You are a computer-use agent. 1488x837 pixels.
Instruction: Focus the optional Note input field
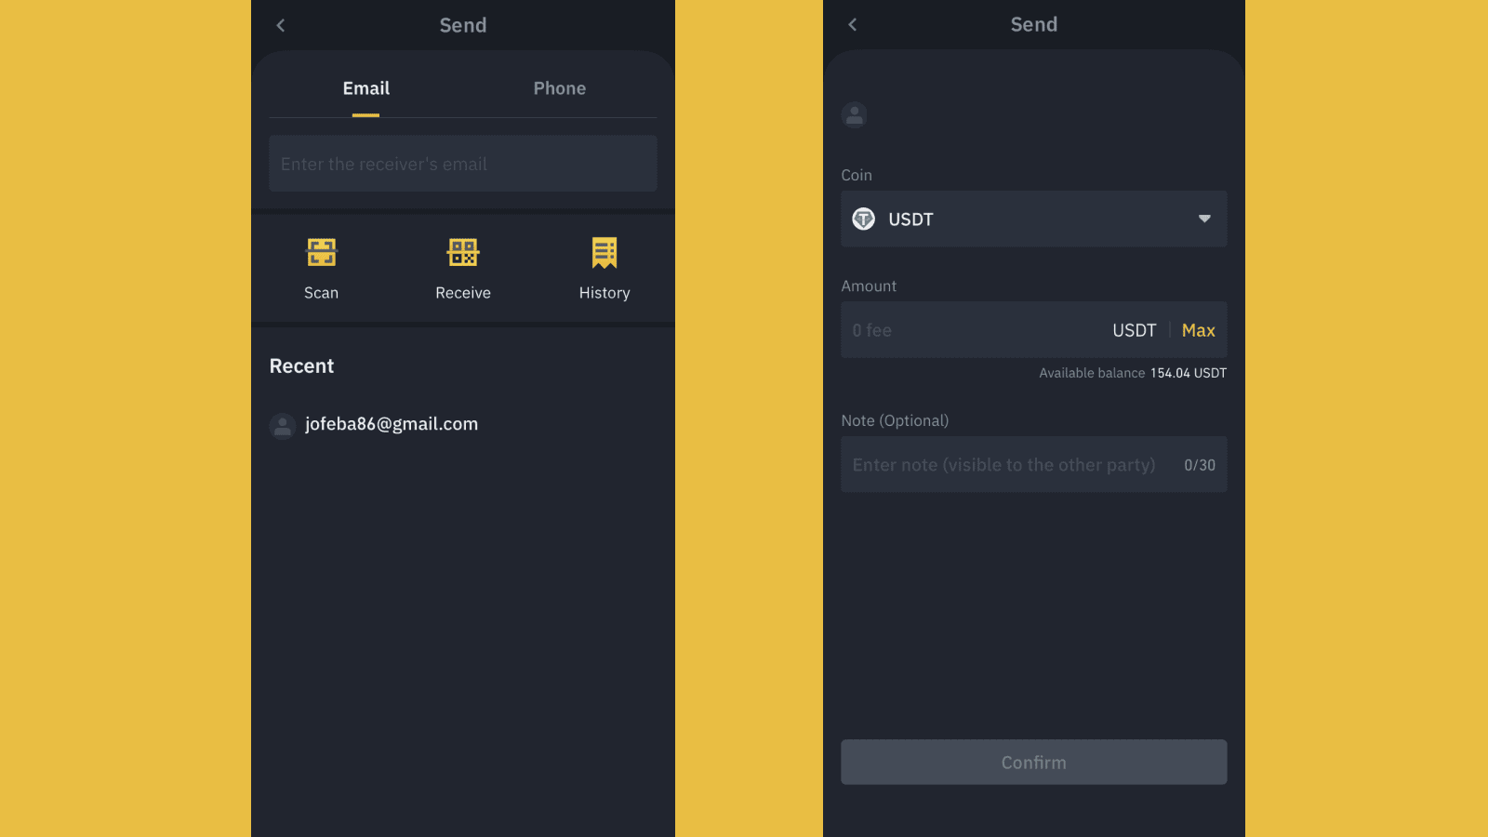[x=1034, y=464]
